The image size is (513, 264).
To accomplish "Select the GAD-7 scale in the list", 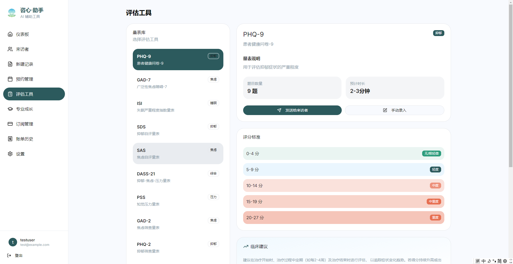I will click(178, 83).
